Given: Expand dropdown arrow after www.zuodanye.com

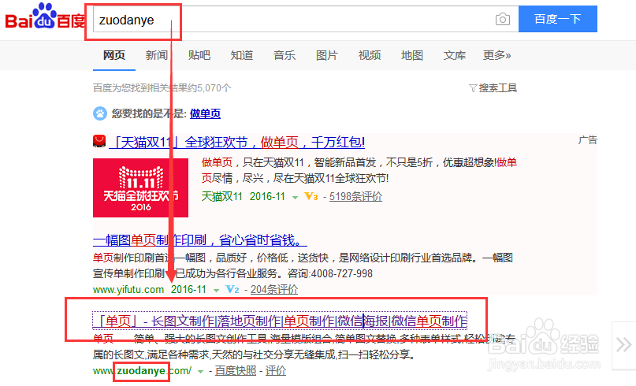Looking at the screenshot, I should [x=200, y=371].
